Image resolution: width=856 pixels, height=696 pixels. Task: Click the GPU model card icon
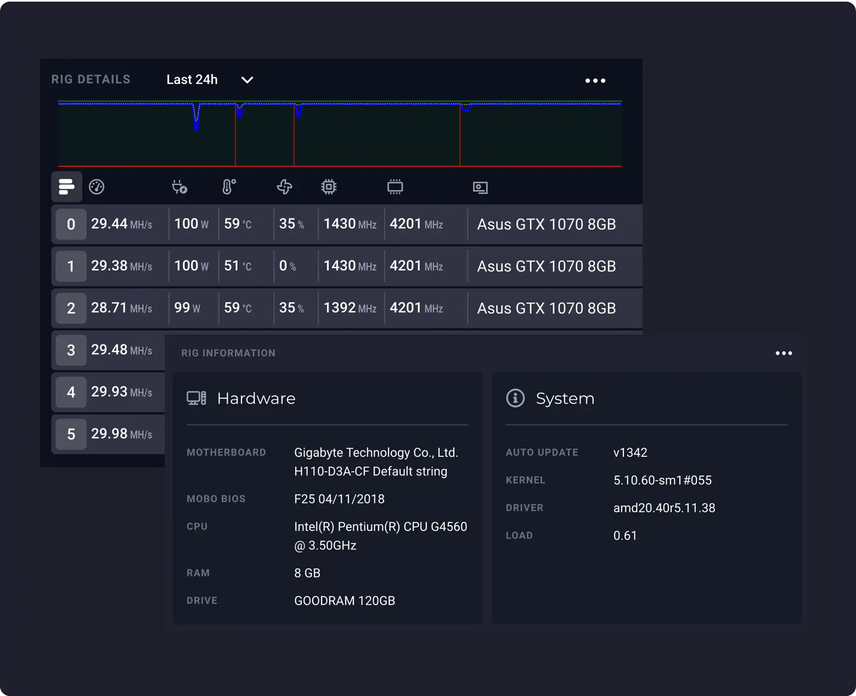pyautogui.click(x=480, y=188)
